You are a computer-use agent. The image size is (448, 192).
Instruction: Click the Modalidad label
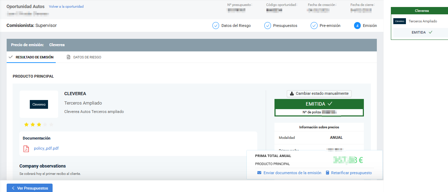287,138
